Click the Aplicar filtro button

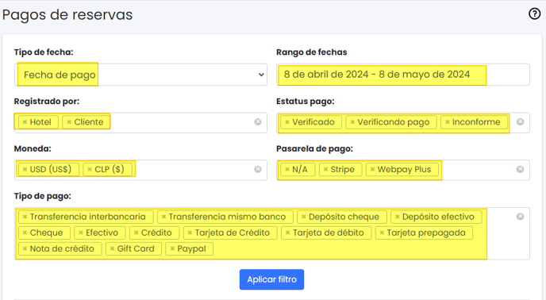tap(271, 279)
